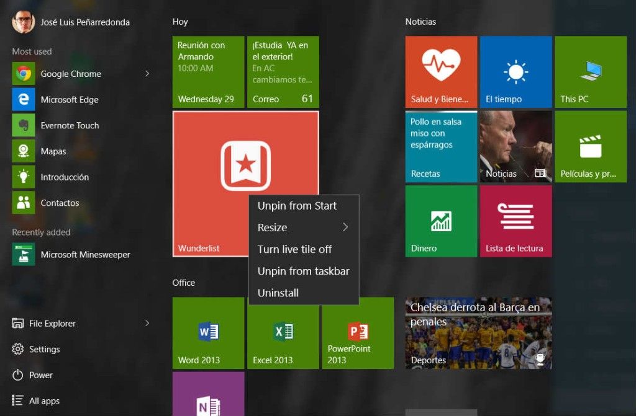
Task: Click the Mapas label text
Action: pyautogui.click(x=53, y=151)
